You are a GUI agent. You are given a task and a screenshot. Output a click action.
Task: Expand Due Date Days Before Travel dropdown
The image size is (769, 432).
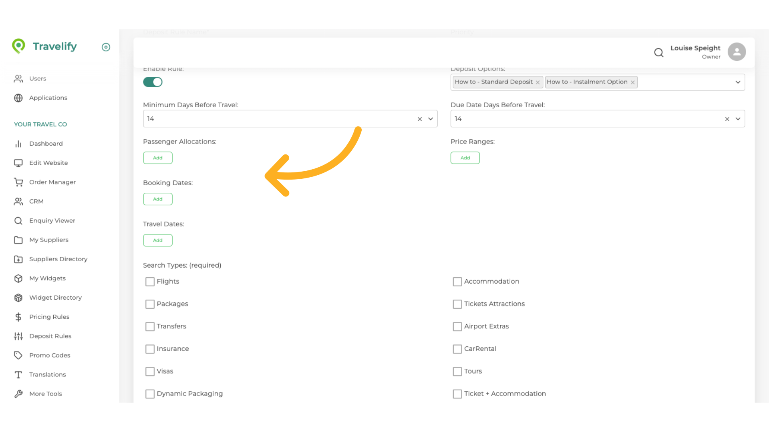(738, 119)
